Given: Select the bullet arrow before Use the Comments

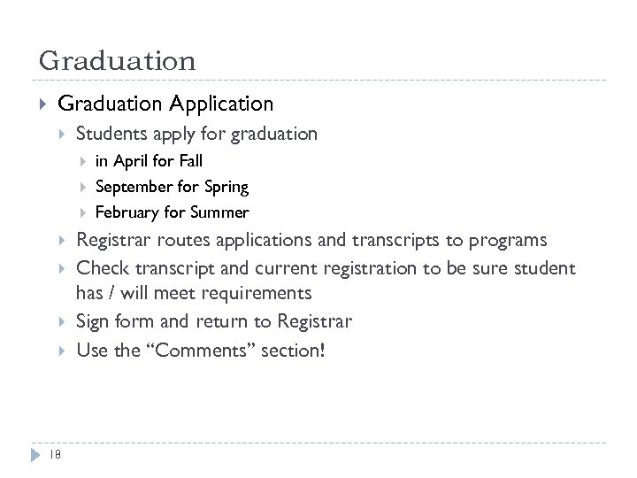Looking at the screenshot, I should (x=61, y=351).
